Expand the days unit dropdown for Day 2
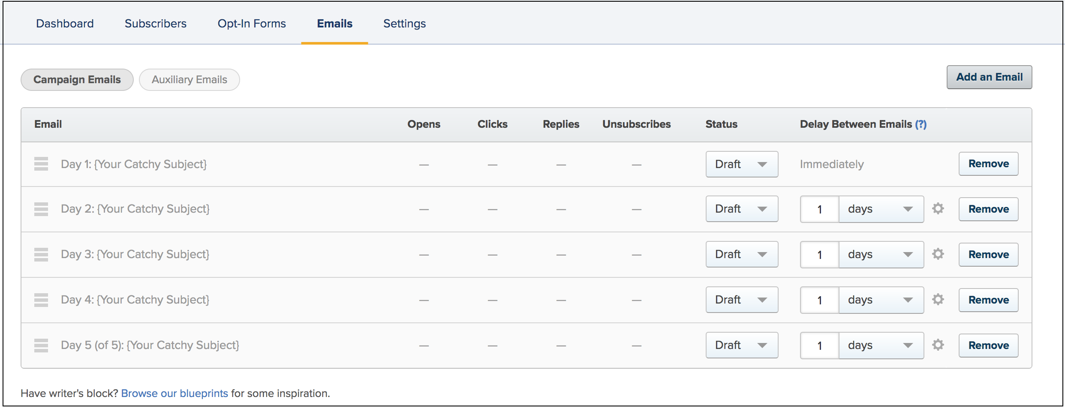 tap(881, 209)
